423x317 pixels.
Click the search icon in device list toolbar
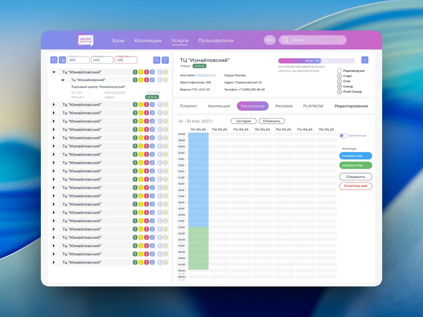click(x=157, y=60)
